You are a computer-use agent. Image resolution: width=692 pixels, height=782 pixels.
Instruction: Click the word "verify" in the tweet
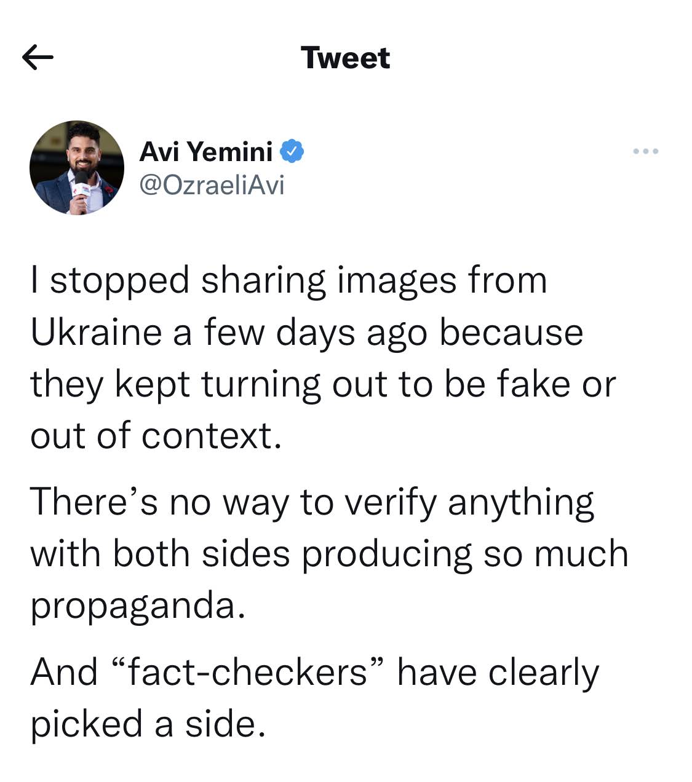point(391,502)
